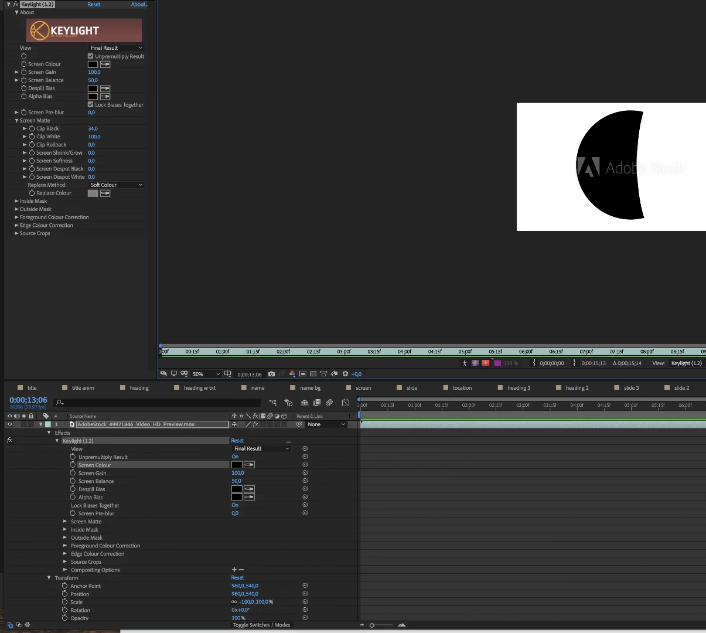This screenshot has width=706, height=633.
Task: Toggle transparency grid in viewer
Action: pyautogui.click(x=313, y=374)
